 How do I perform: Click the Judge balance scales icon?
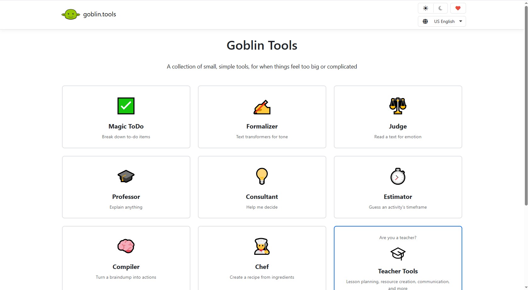point(398,106)
